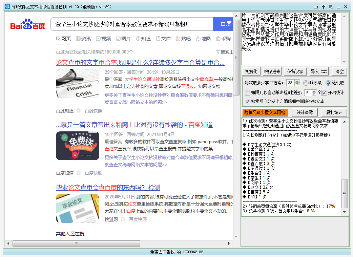Click the 每次取多少字 spinner arrows
353x257 pixels.
[297, 83]
